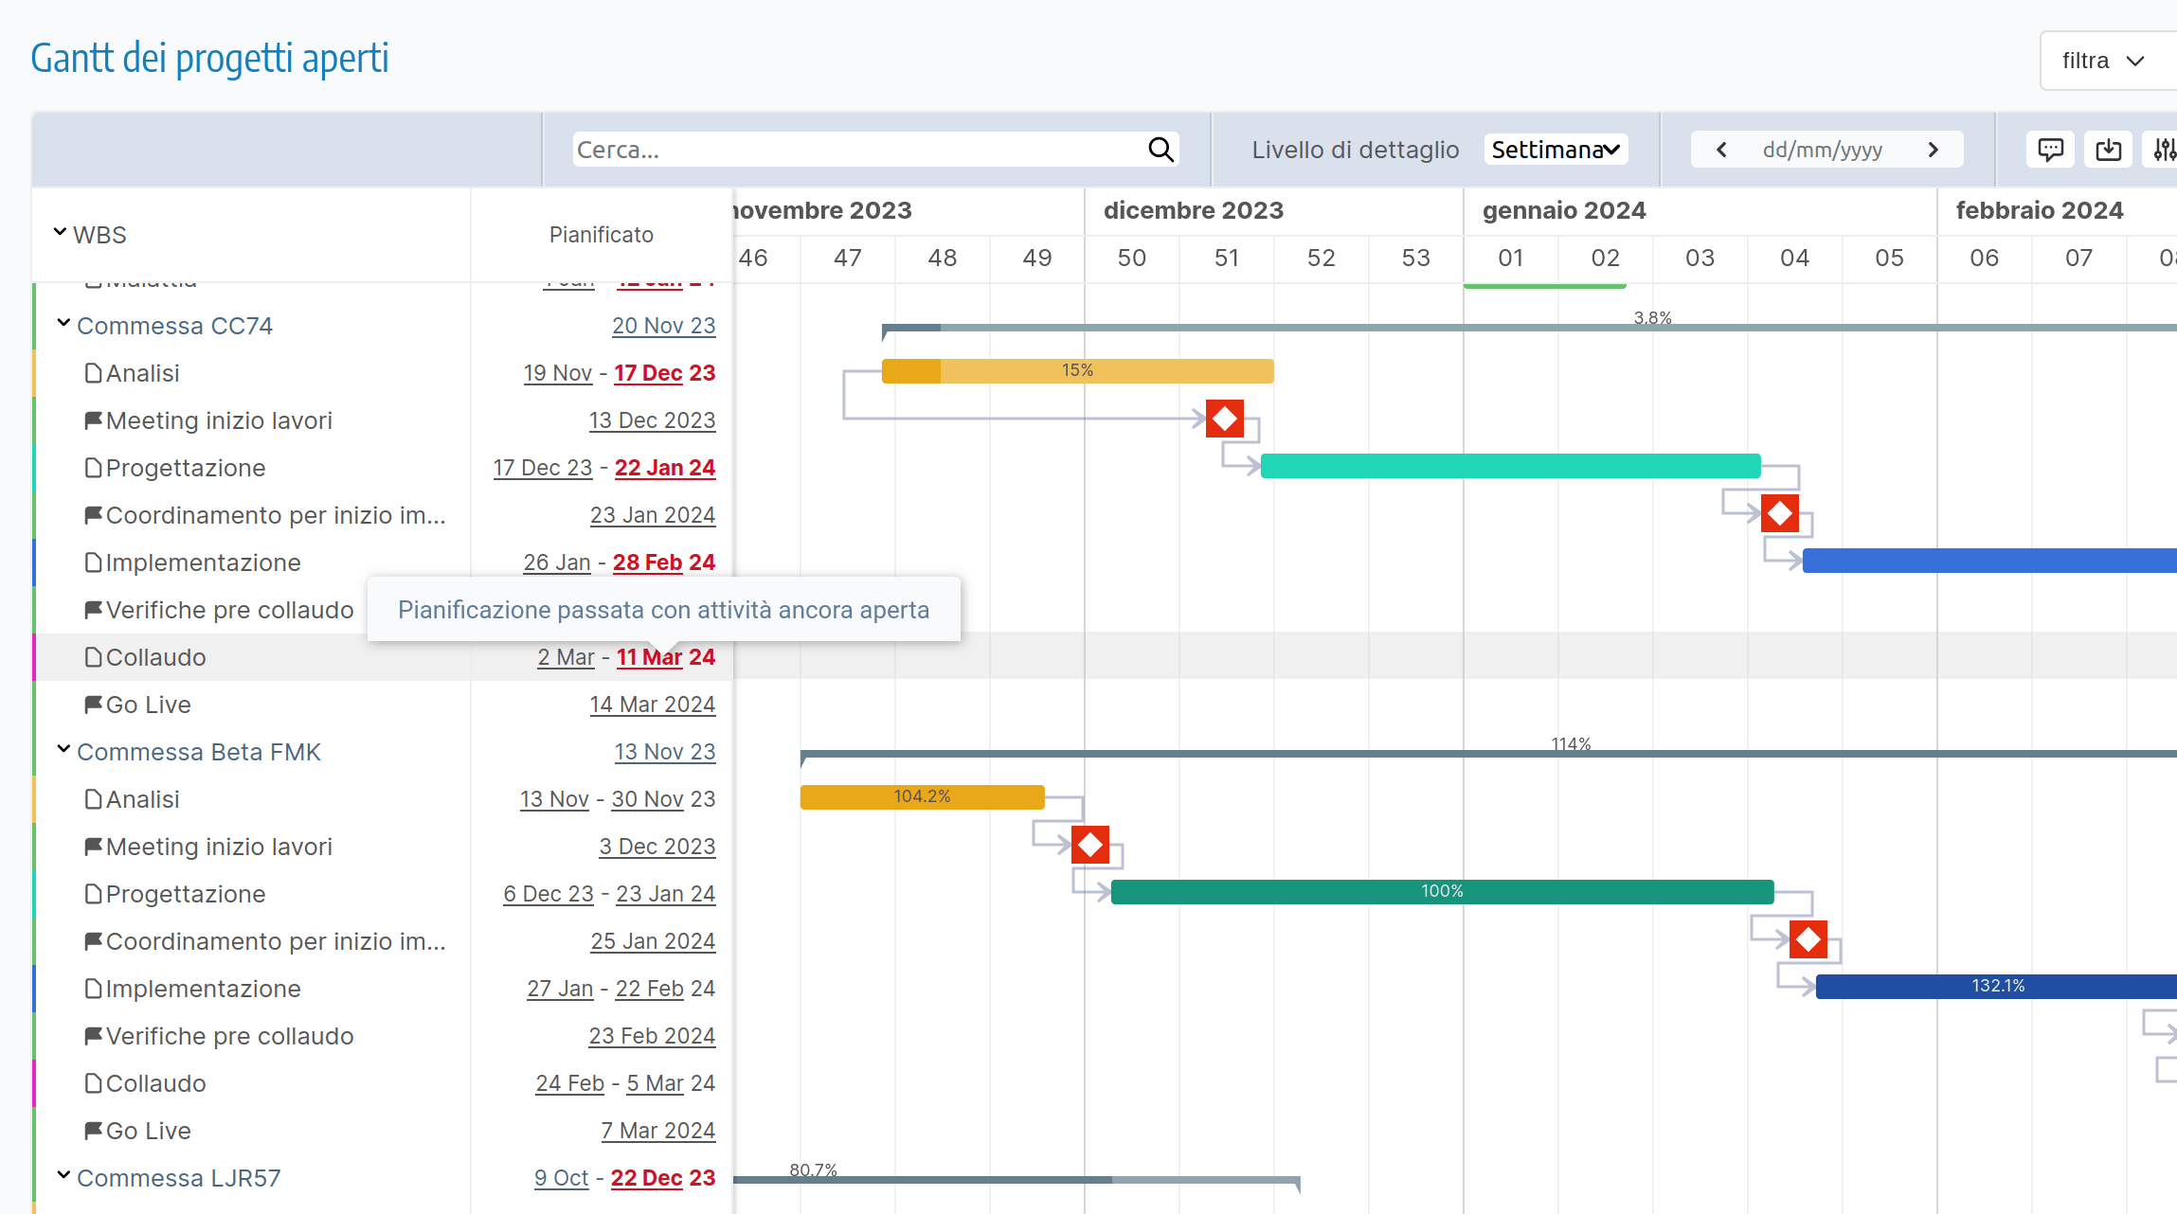Click the document icon next to Analisi
The width and height of the screenshot is (2177, 1214).
point(93,372)
